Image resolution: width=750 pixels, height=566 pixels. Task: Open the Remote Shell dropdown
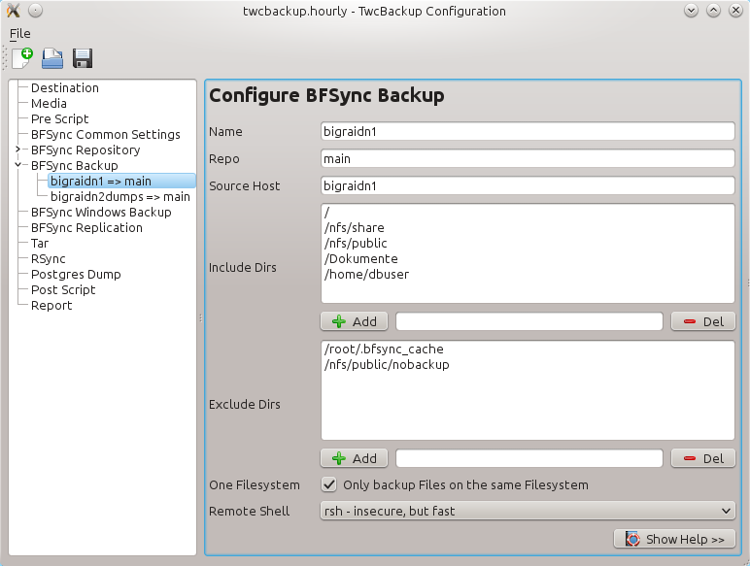pyautogui.click(x=528, y=511)
